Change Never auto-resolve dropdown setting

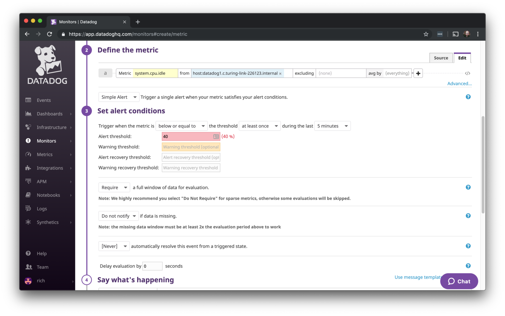[x=113, y=246]
